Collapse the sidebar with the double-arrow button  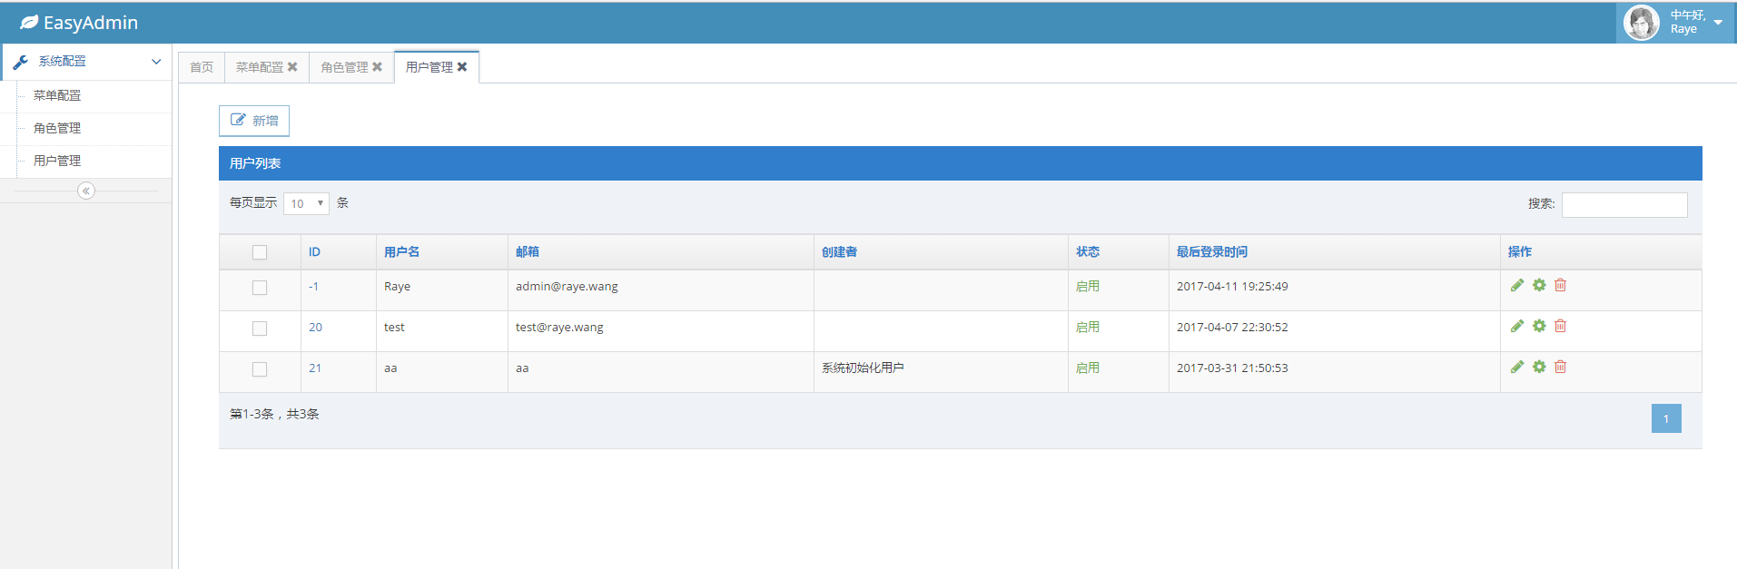point(86,191)
